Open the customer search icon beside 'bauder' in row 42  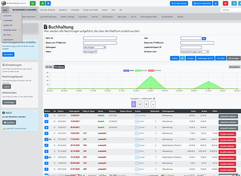[137, 127]
